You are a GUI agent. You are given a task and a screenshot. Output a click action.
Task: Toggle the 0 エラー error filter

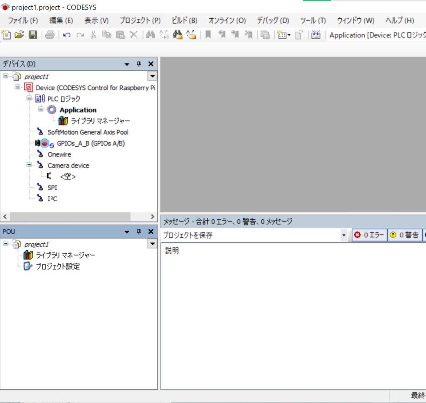click(x=369, y=235)
